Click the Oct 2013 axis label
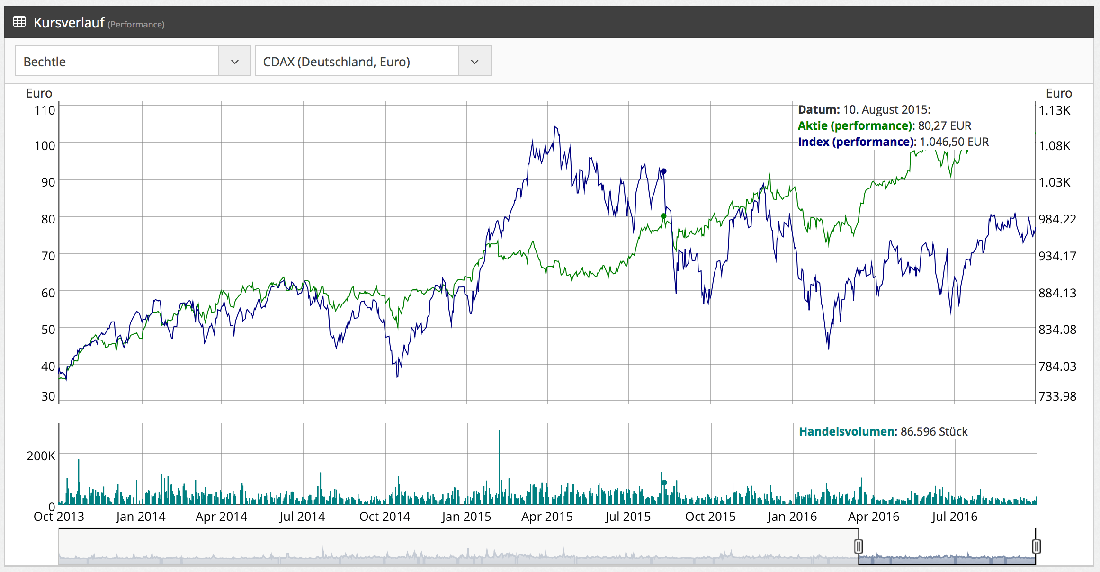The height and width of the screenshot is (572, 1100). tap(59, 517)
